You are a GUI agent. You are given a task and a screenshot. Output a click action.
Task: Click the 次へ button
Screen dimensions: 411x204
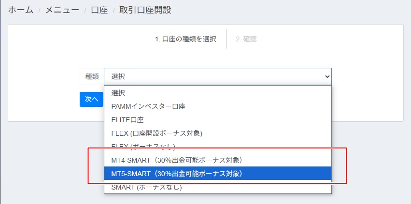pyautogui.click(x=91, y=99)
